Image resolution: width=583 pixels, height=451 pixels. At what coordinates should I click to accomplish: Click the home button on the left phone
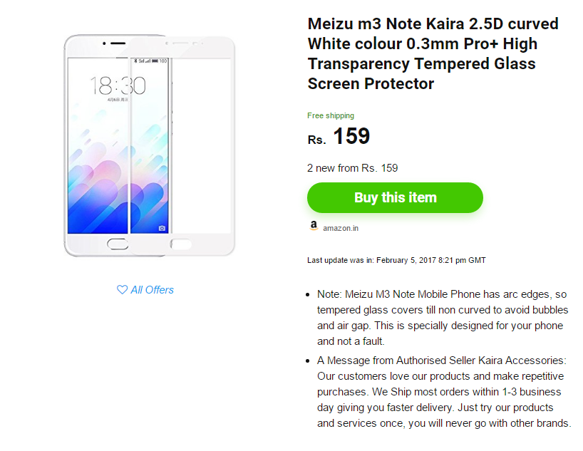[x=118, y=245]
